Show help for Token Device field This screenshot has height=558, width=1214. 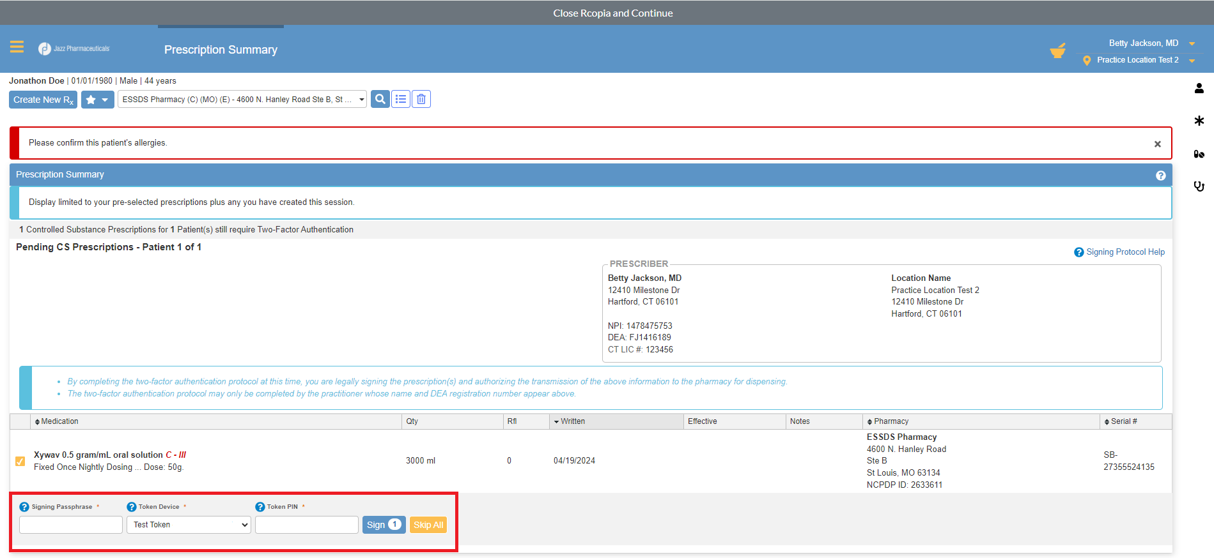coord(132,507)
